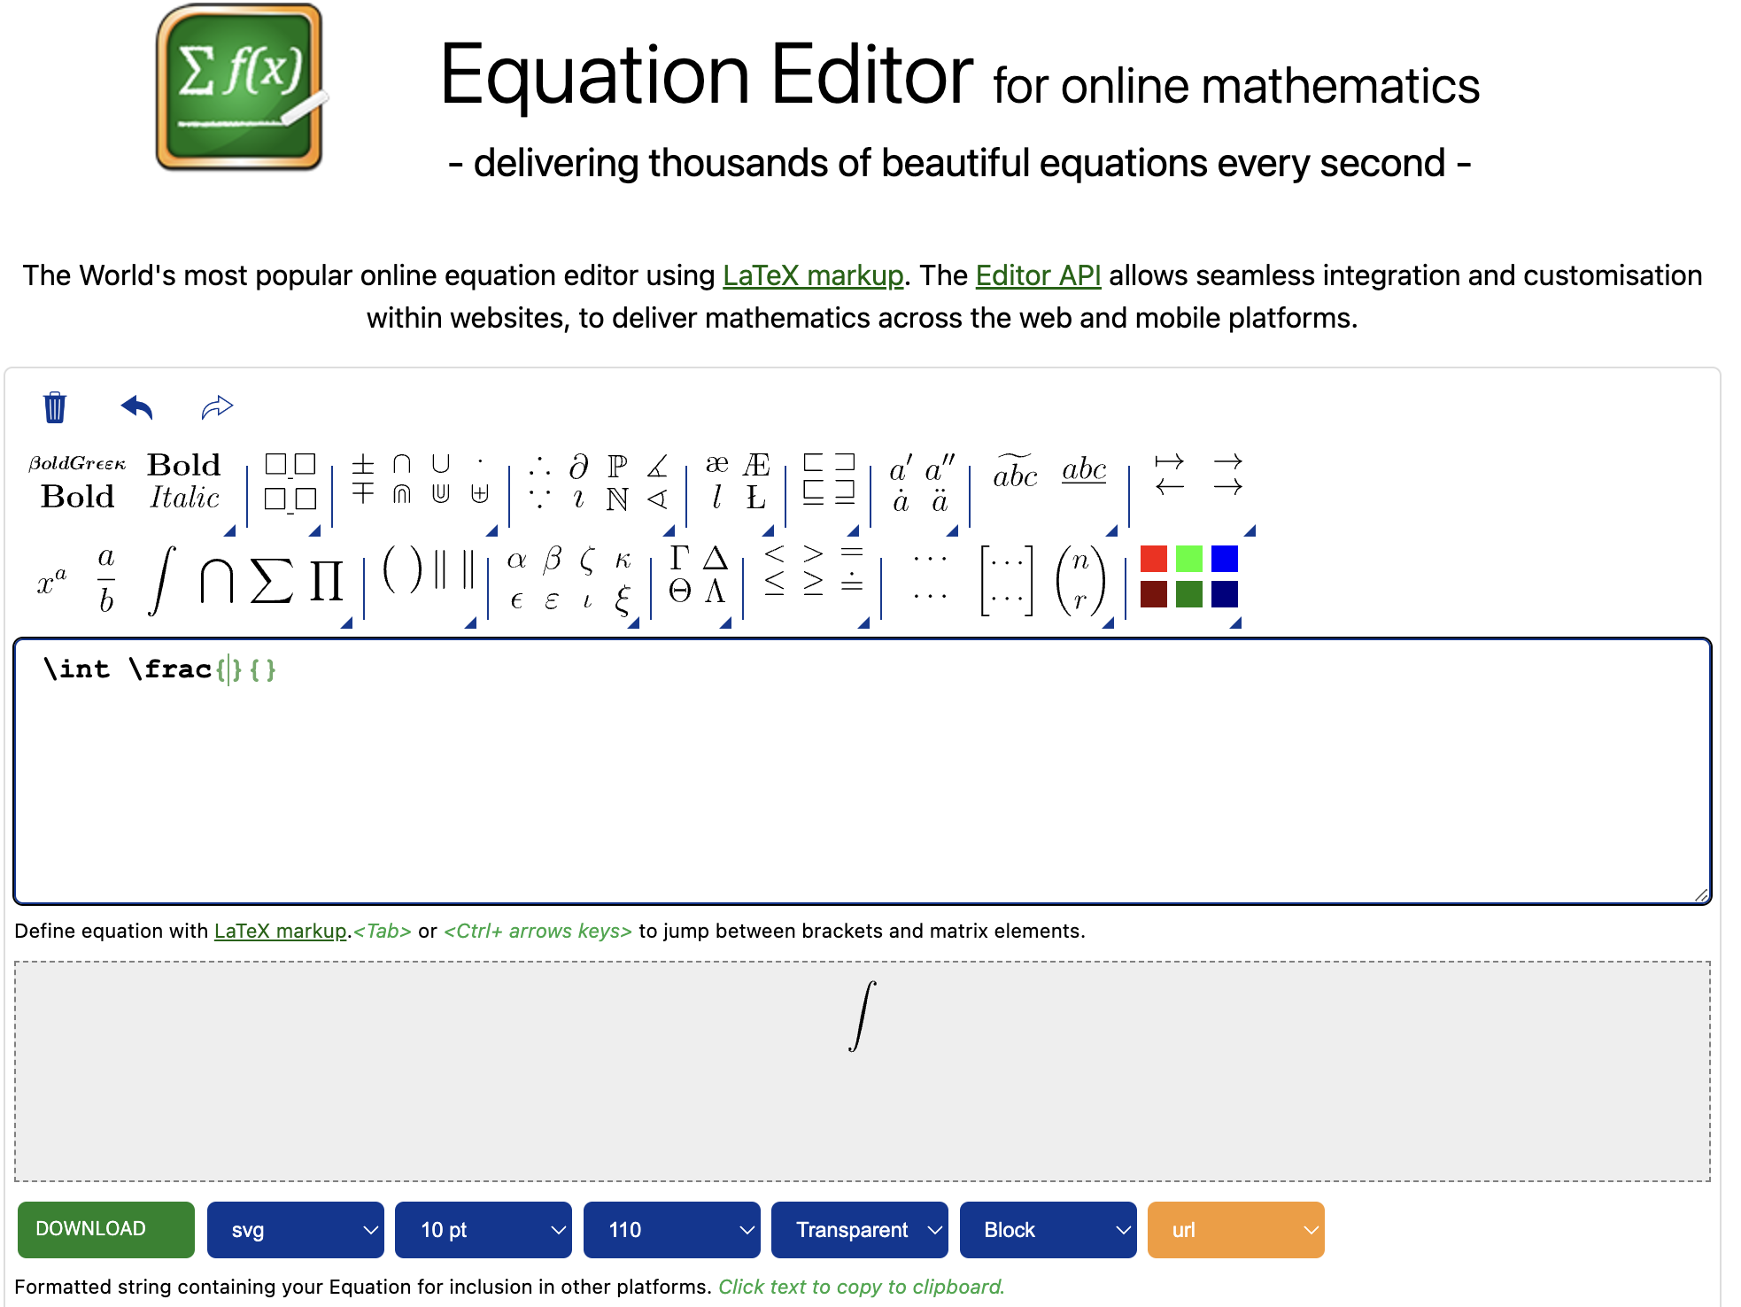Click inside the LaTeX equation text area

pyautogui.click(x=861, y=779)
